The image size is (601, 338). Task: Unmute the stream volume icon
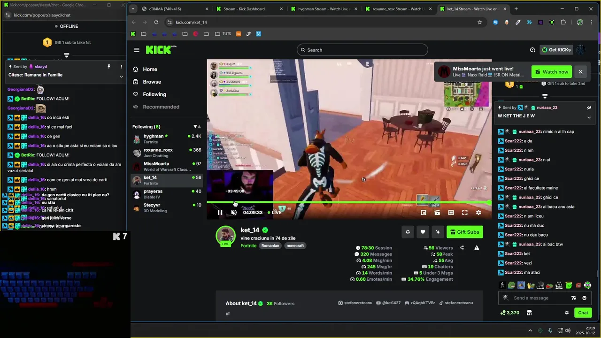click(234, 213)
